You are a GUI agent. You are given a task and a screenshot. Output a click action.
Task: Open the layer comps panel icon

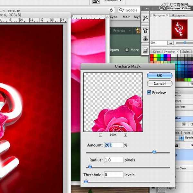(145, 50)
